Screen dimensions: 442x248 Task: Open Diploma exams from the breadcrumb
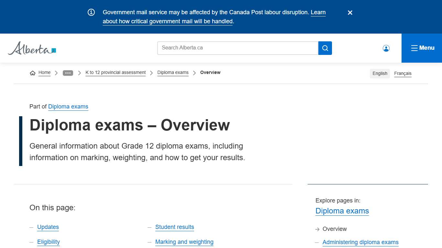pyautogui.click(x=173, y=72)
